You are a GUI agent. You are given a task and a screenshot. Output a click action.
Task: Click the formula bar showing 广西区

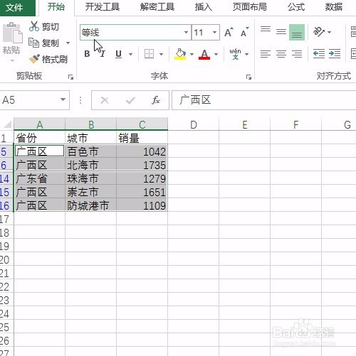tap(264, 100)
